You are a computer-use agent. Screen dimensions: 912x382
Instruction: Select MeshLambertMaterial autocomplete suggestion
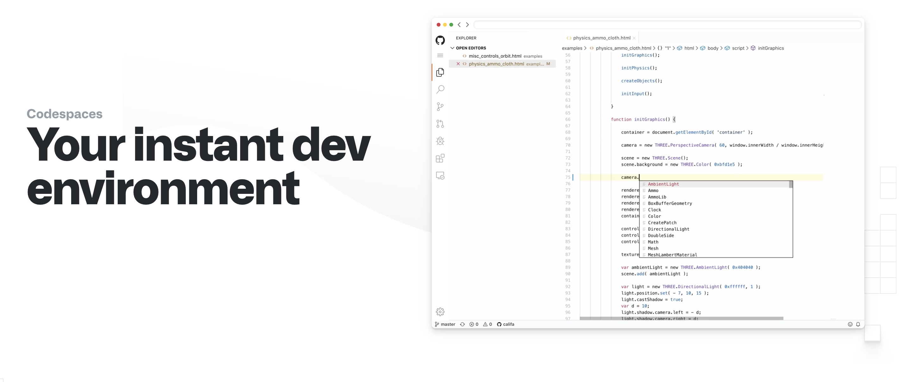[x=715, y=255]
